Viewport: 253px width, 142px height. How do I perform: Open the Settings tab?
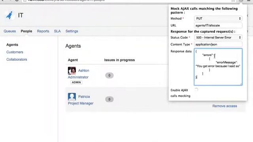[72, 31]
